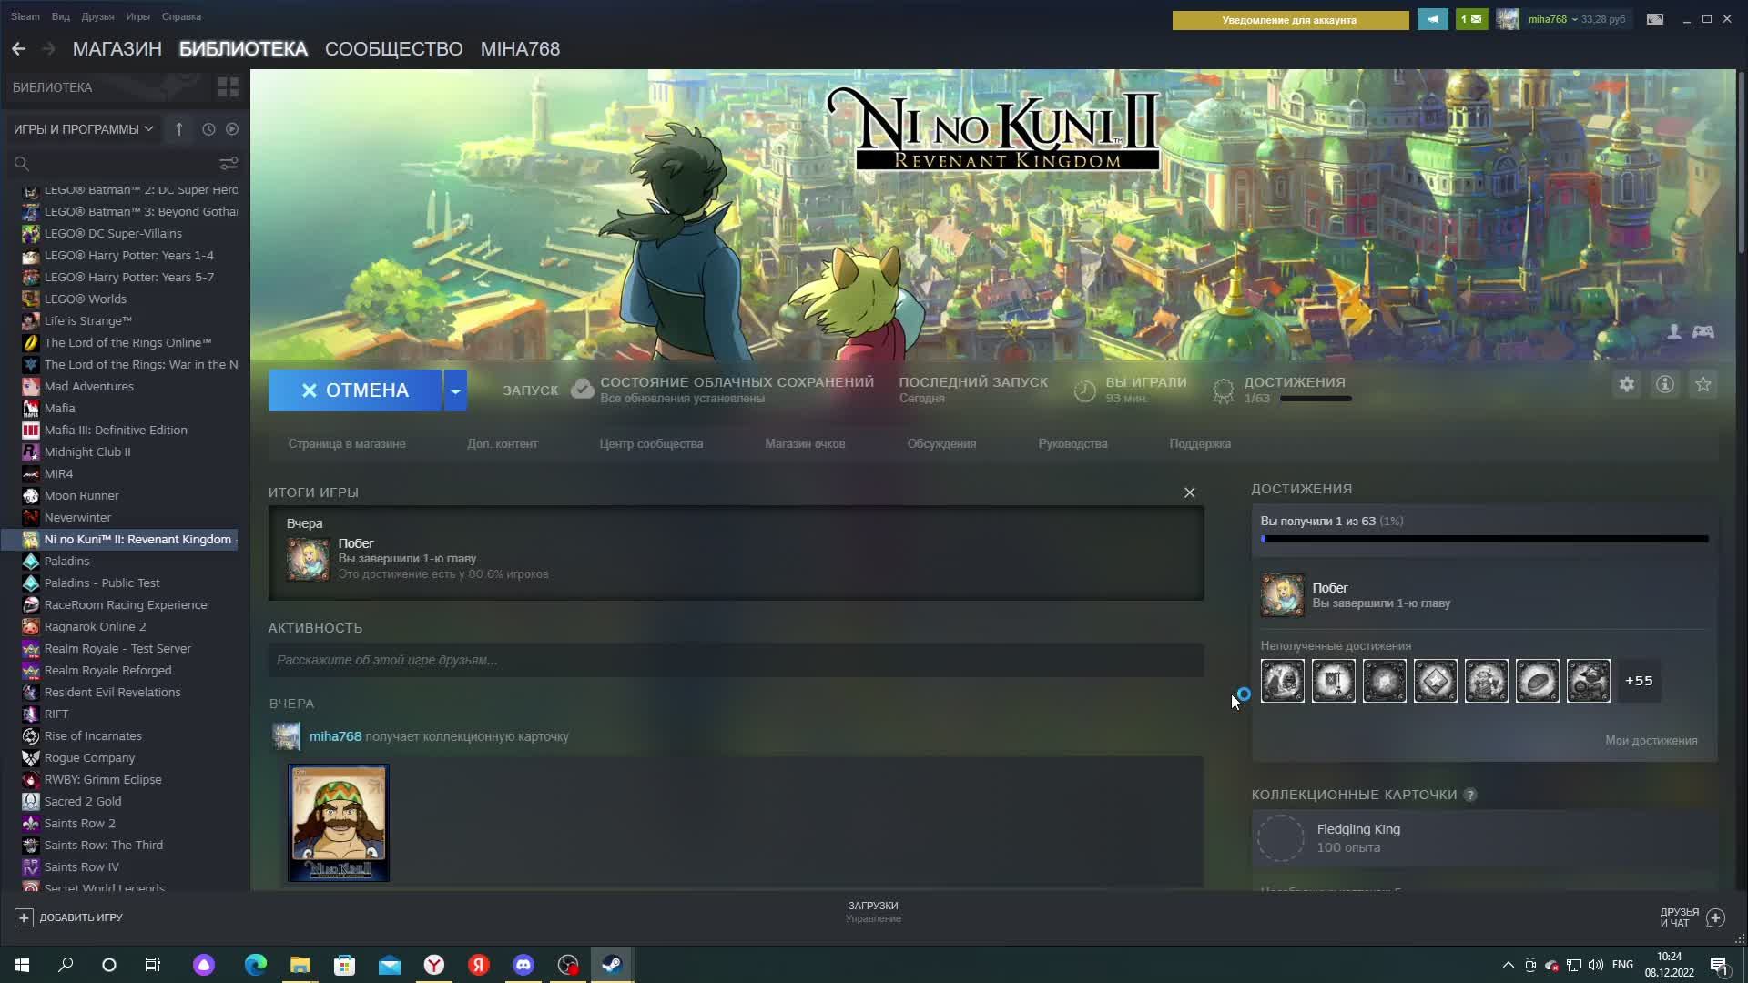Toggle ready-to-play games filter

point(232,129)
